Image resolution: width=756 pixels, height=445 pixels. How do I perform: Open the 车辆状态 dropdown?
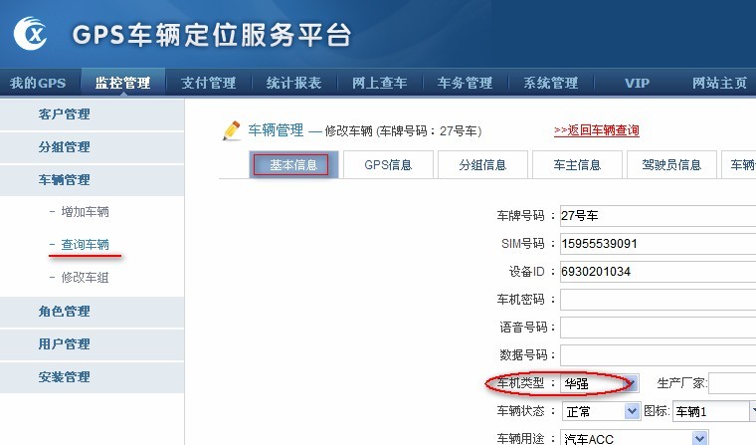tap(600, 411)
